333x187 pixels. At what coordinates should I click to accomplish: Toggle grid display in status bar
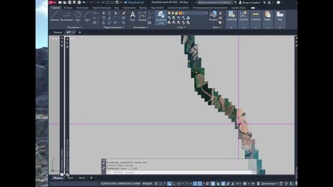click(x=156, y=183)
